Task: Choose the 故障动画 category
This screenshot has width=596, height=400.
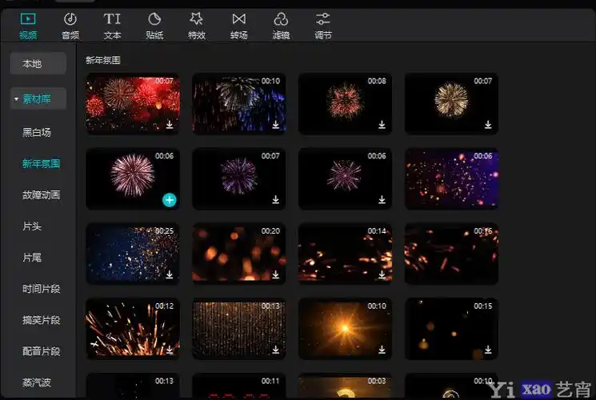Action: pyautogui.click(x=41, y=194)
